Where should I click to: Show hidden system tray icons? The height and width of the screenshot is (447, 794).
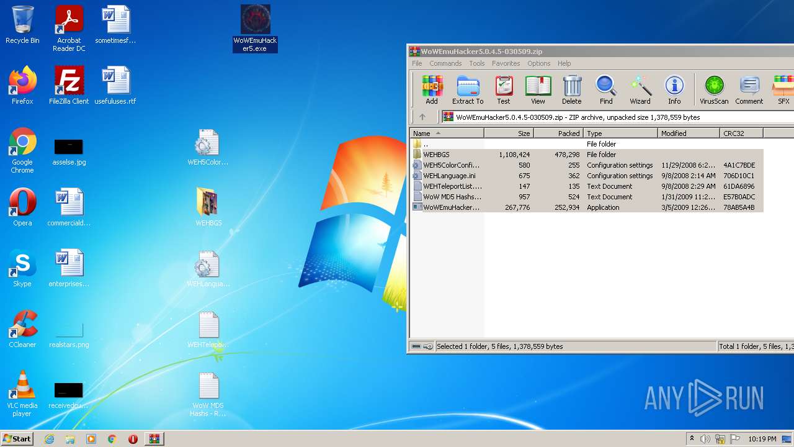tap(692, 439)
